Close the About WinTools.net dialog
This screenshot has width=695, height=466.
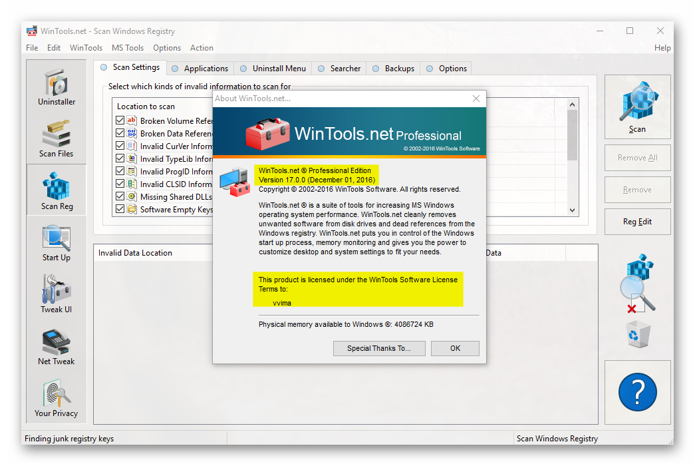point(476,99)
